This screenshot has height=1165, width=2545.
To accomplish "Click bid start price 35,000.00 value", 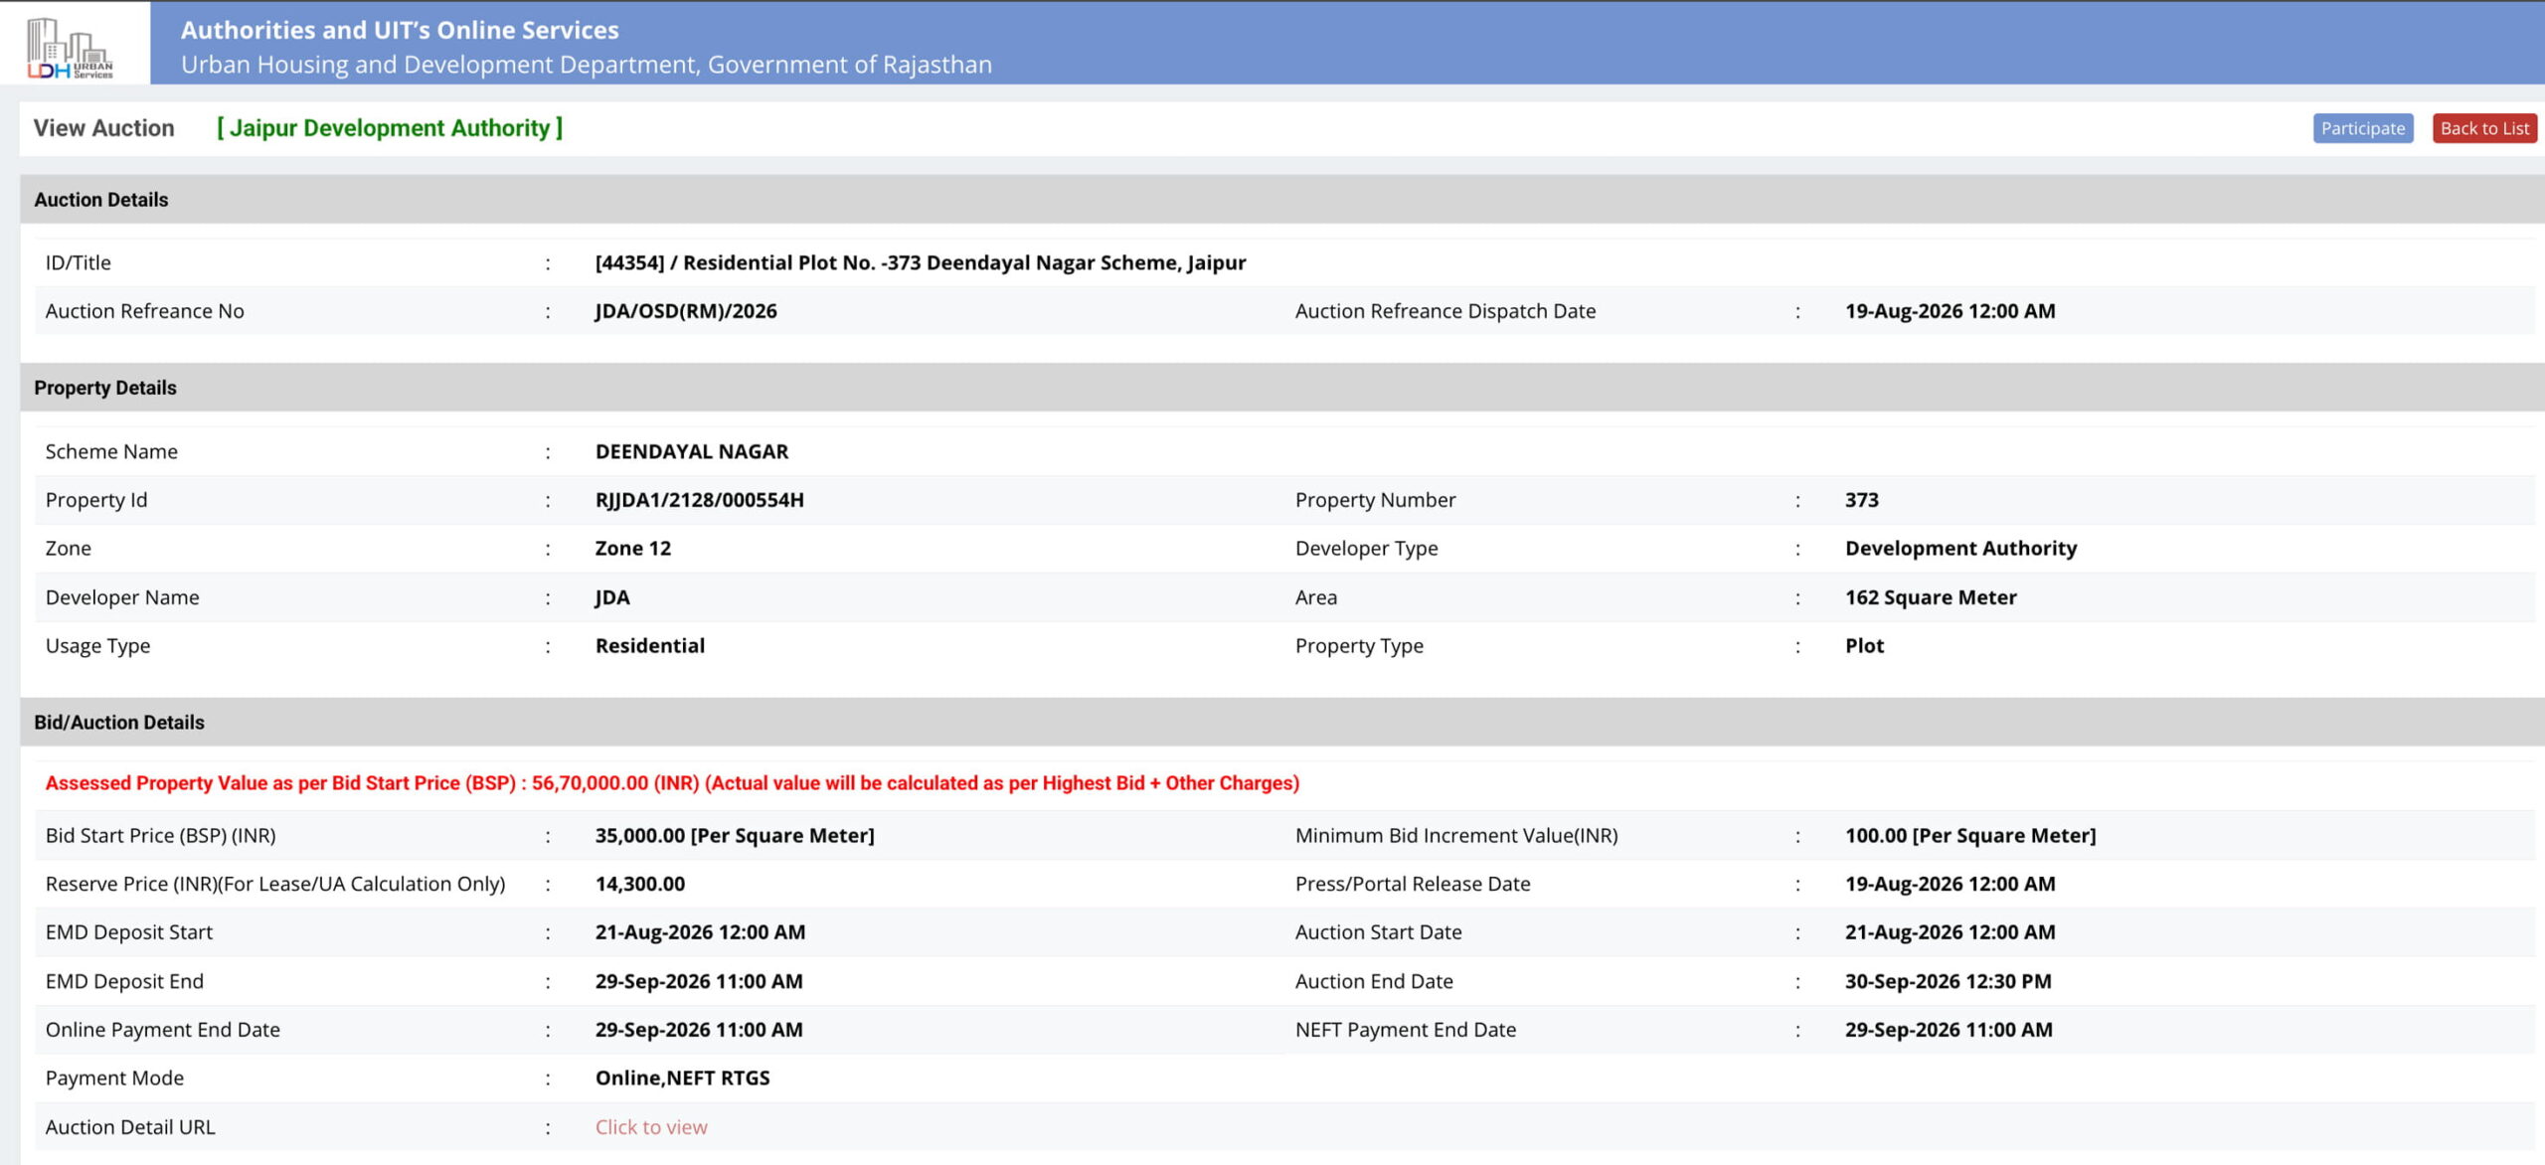I will 735,835.
